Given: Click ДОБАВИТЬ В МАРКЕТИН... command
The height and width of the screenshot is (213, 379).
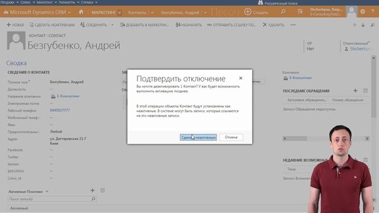Looking at the screenshot, I should tap(144, 25).
